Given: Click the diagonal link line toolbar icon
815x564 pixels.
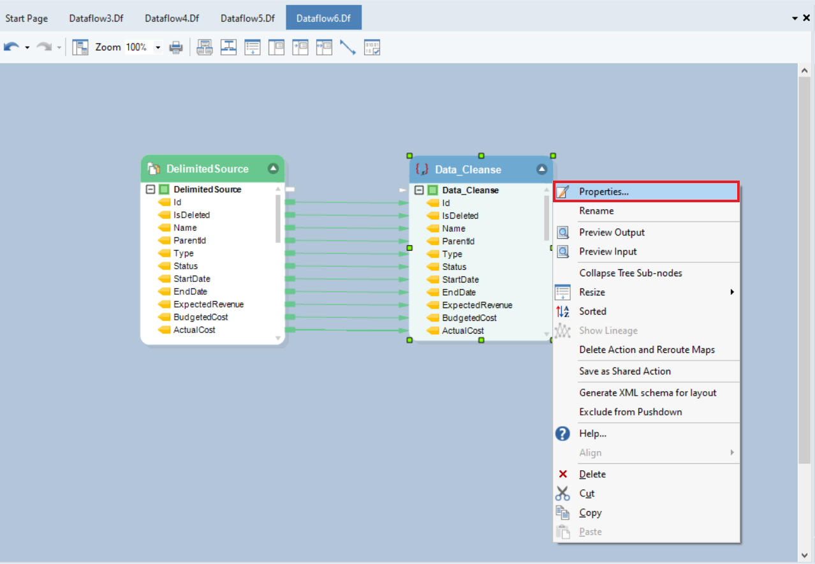Looking at the screenshot, I should pos(348,47).
